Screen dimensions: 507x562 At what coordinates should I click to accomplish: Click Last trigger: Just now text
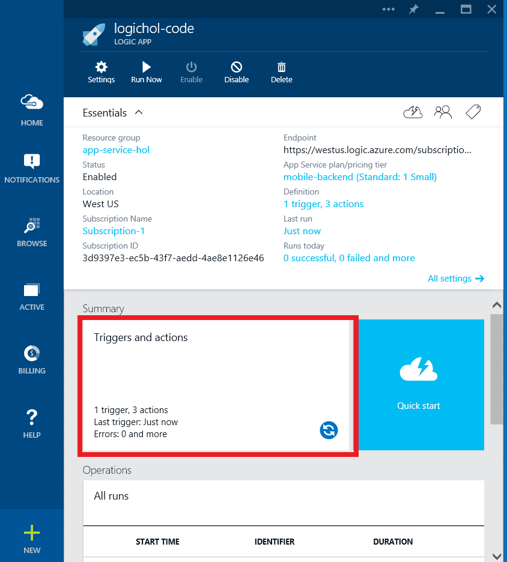[136, 422]
